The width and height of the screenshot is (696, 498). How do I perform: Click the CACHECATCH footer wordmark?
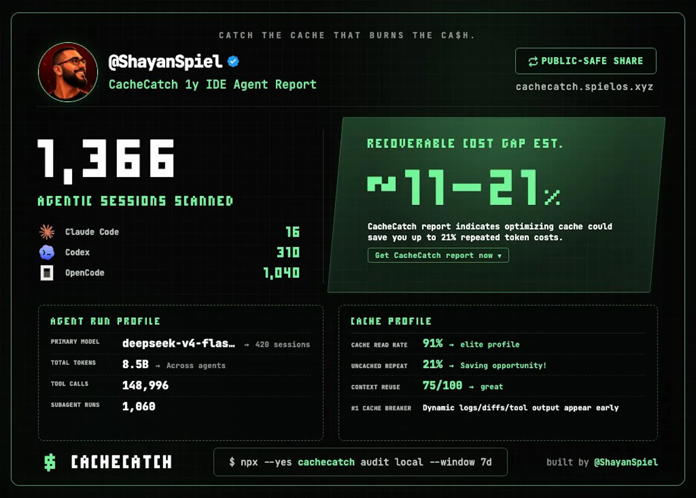tap(121, 462)
